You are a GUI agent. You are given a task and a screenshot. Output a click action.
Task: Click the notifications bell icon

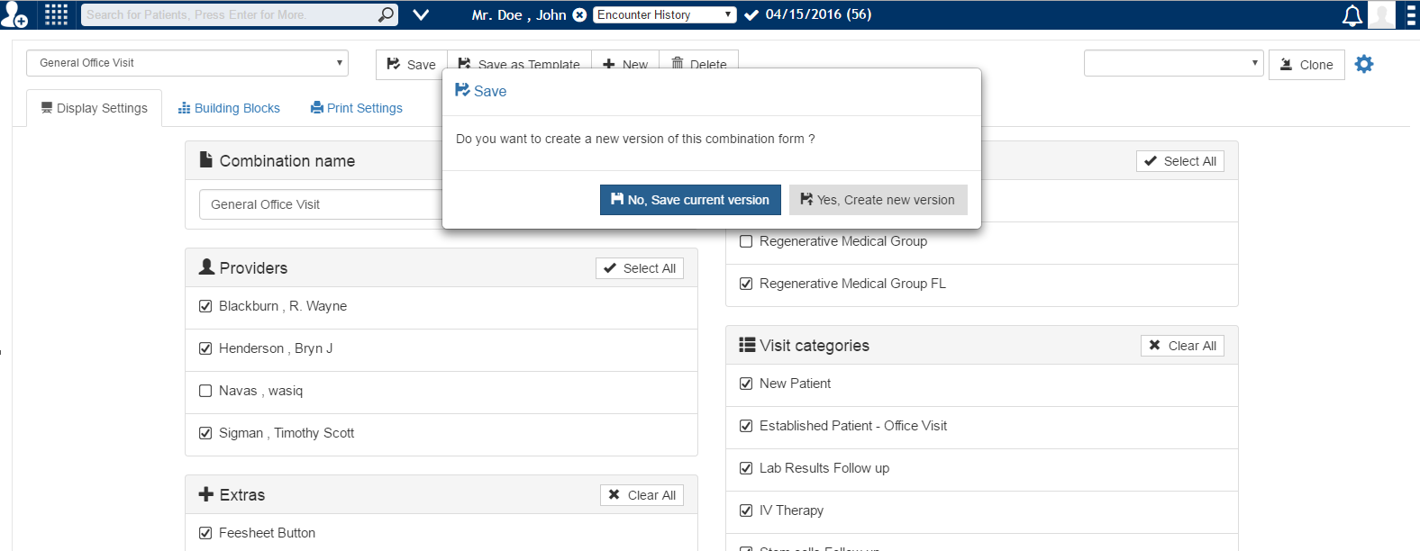point(1352,15)
